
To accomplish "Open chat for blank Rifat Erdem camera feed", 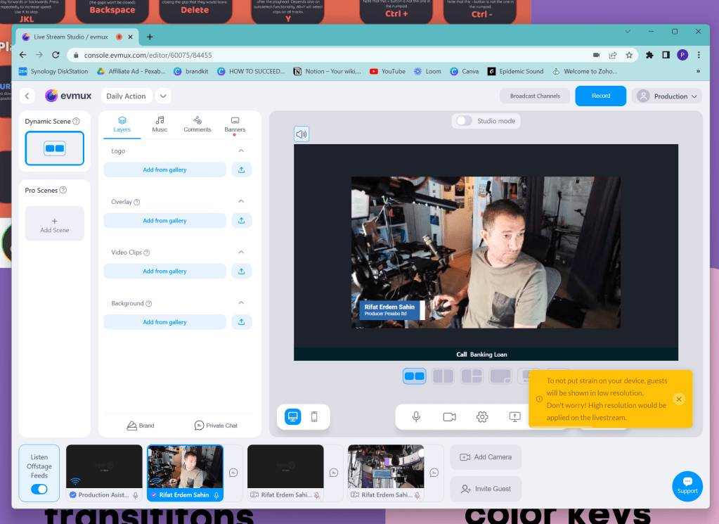I will tap(334, 473).
